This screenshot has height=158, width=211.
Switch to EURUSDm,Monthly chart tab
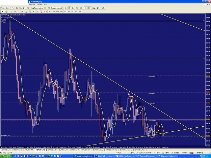pyautogui.click(x=126, y=150)
